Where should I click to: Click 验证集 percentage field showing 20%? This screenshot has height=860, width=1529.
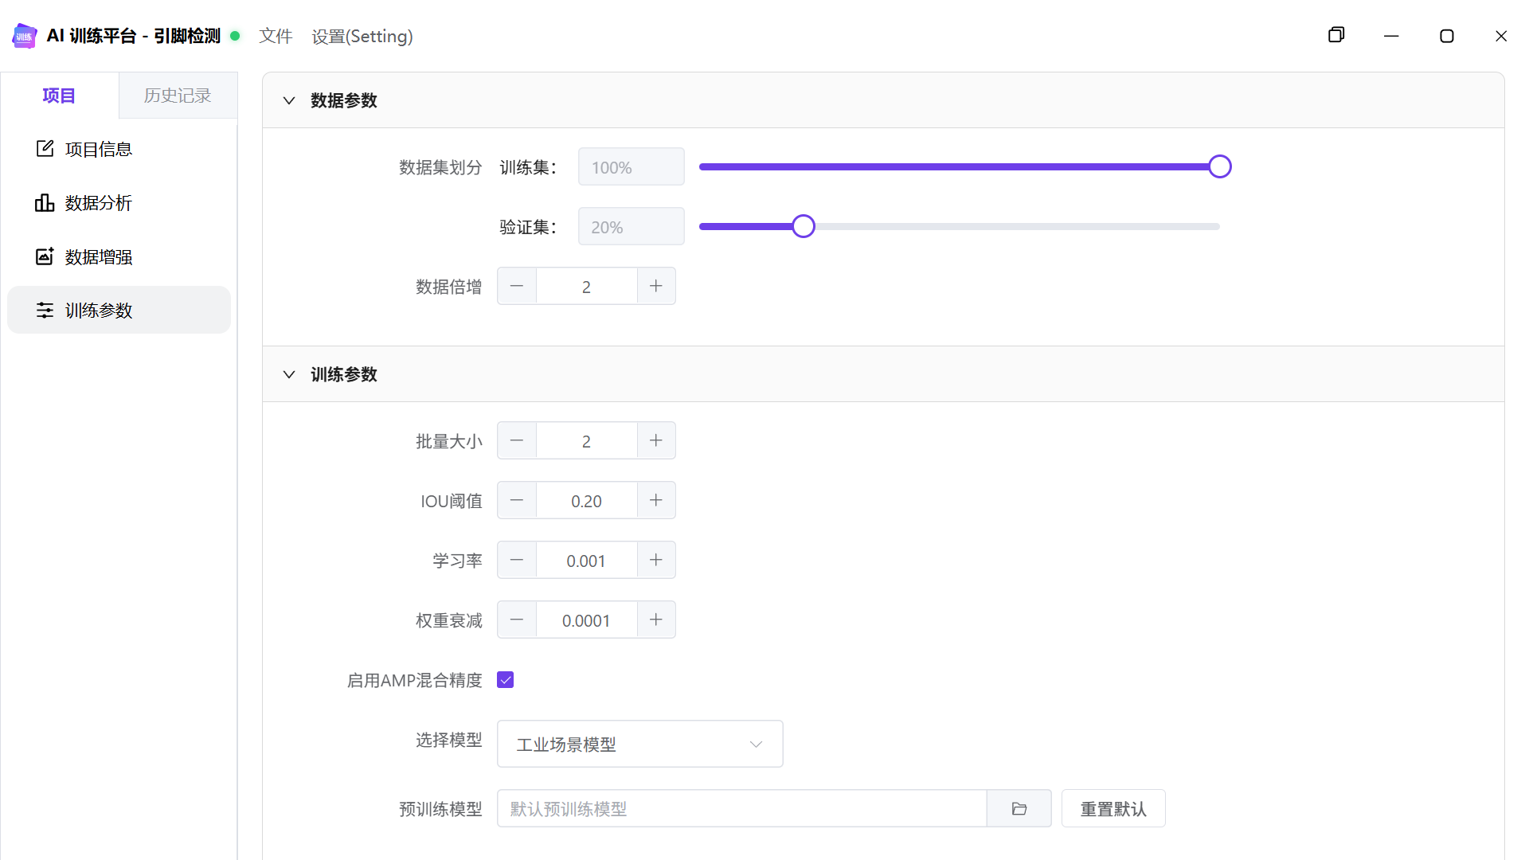632,227
